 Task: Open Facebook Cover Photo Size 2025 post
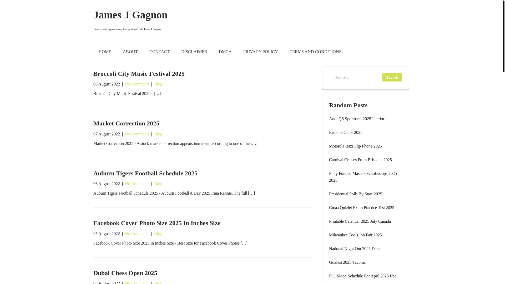157,223
